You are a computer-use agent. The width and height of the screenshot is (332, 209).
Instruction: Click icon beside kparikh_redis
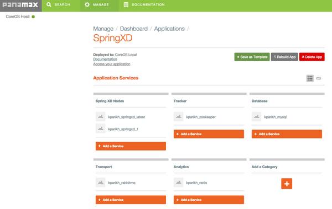pos(179,183)
